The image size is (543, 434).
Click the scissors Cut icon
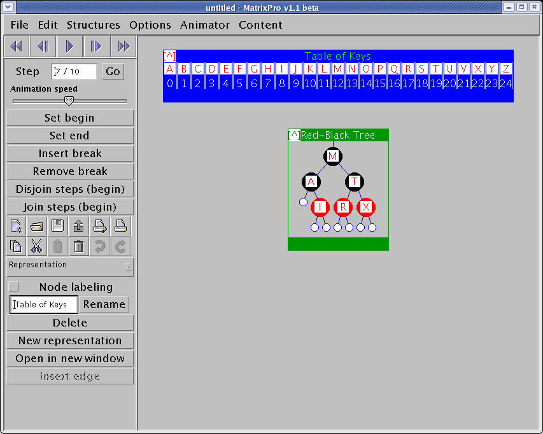coord(37,246)
